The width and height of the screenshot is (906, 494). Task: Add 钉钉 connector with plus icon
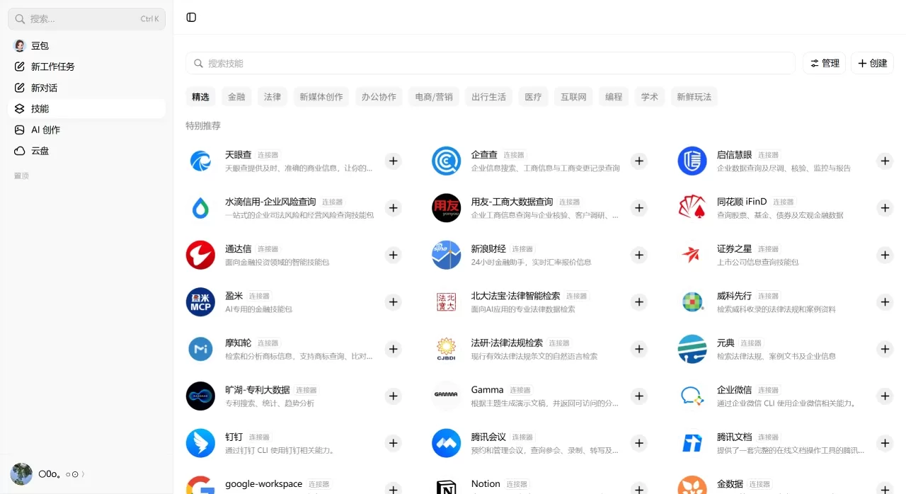pyautogui.click(x=394, y=443)
